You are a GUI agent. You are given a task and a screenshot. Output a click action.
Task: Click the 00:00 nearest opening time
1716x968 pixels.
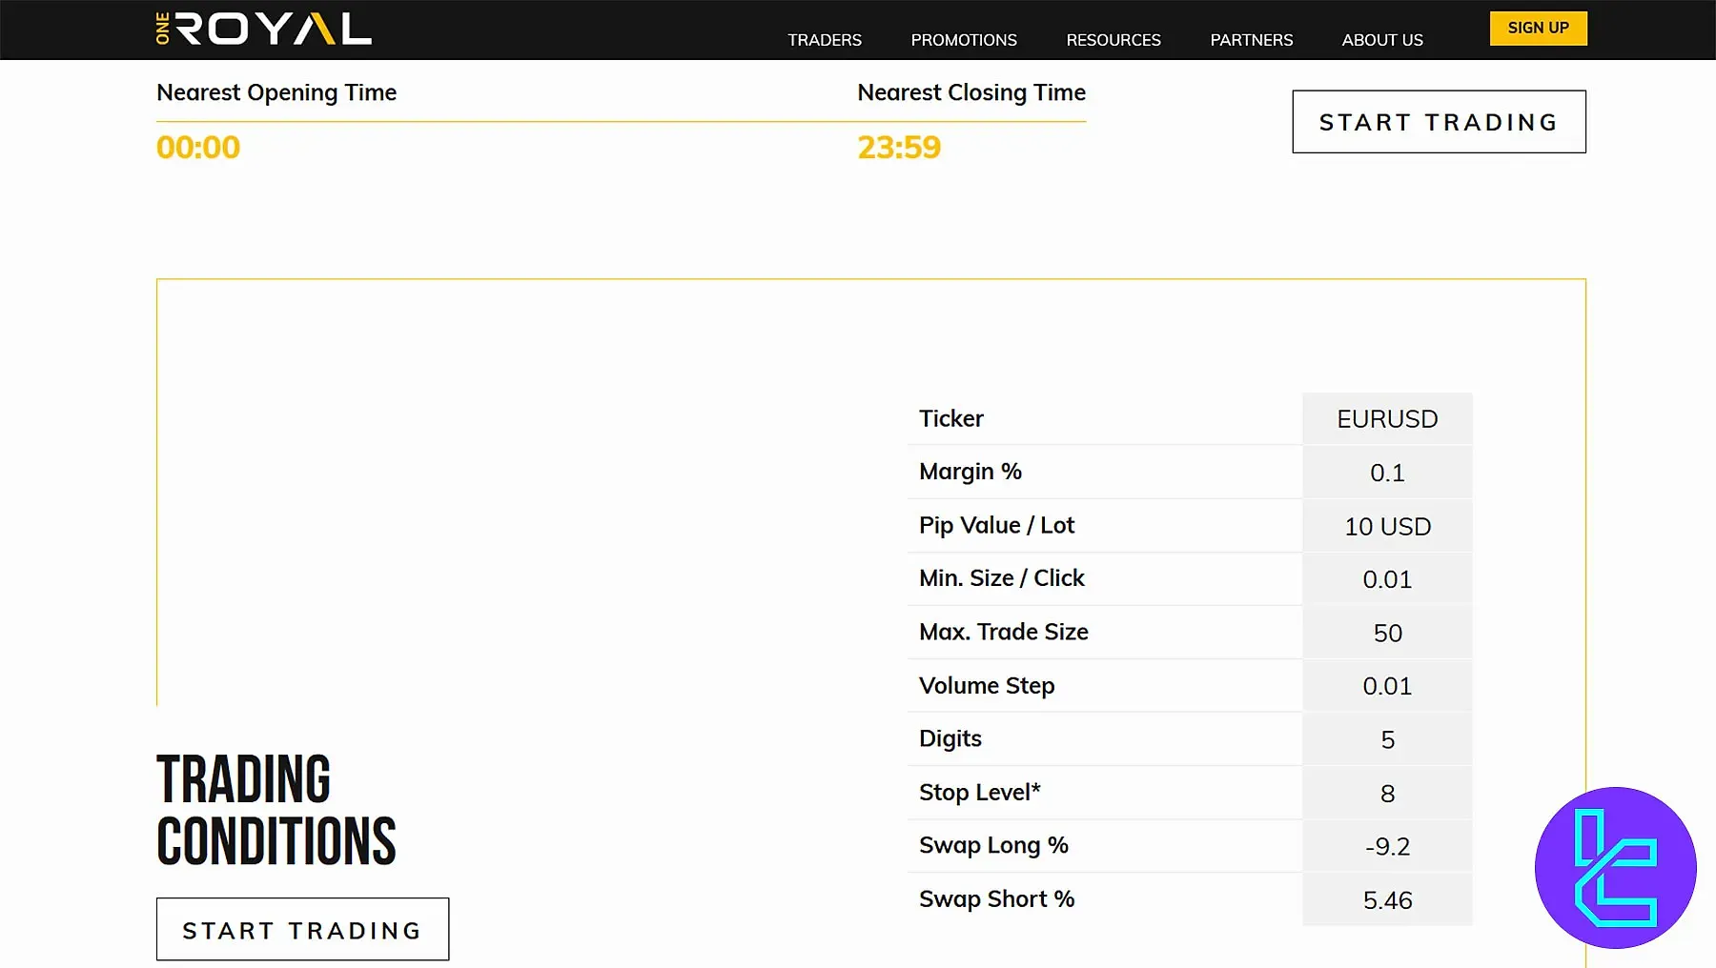pos(198,148)
